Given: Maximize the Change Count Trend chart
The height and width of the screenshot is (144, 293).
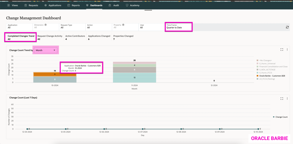Looking at the screenshot, I should [x=282, y=49].
